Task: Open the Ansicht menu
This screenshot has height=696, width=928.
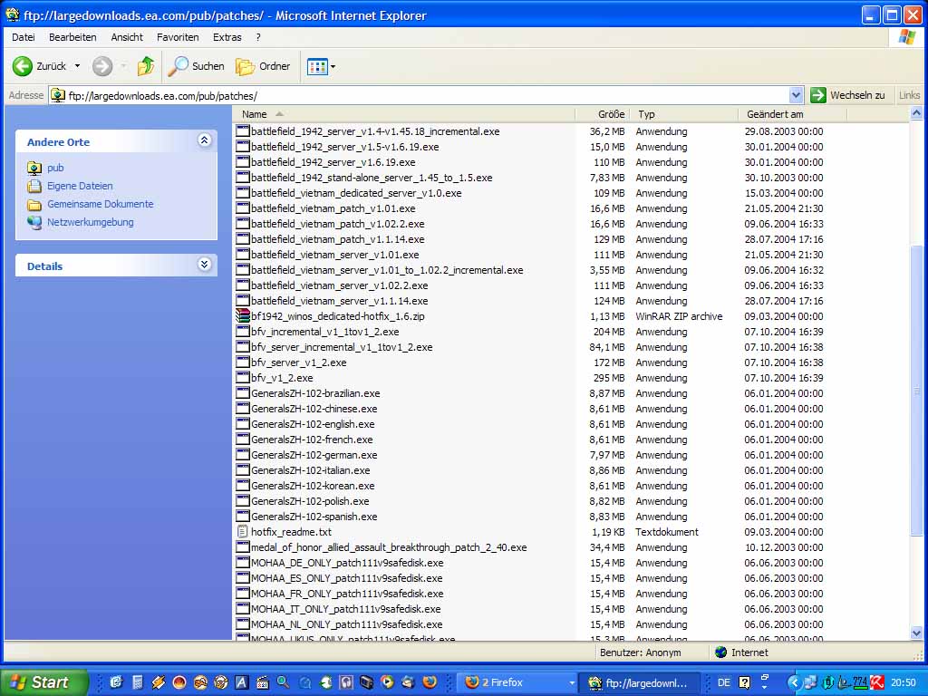Action: coord(127,37)
